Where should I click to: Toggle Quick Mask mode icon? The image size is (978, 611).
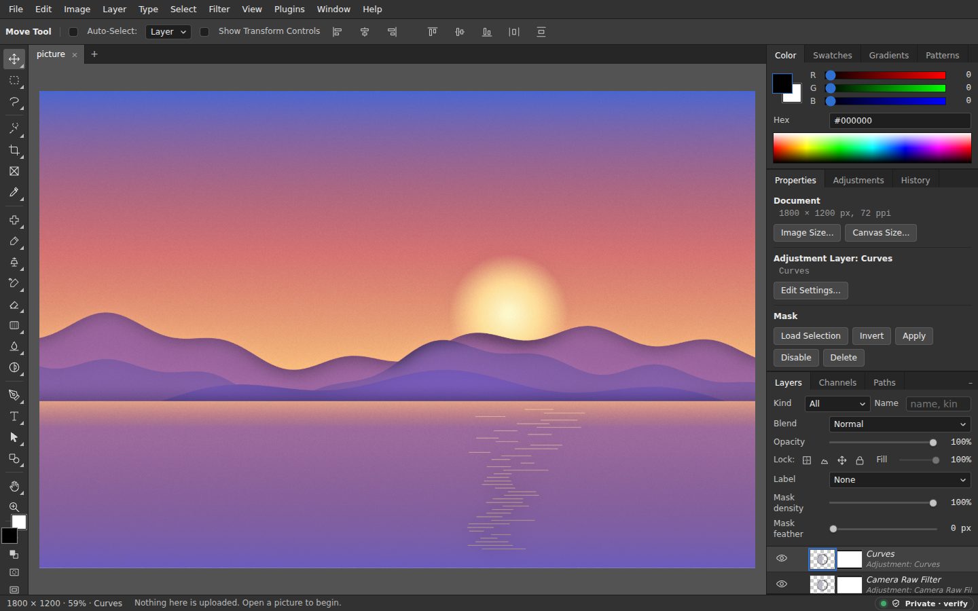[14, 572]
